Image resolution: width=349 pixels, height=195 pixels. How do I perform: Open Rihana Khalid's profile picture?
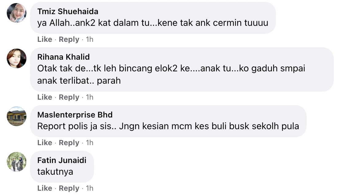coord(17,58)
